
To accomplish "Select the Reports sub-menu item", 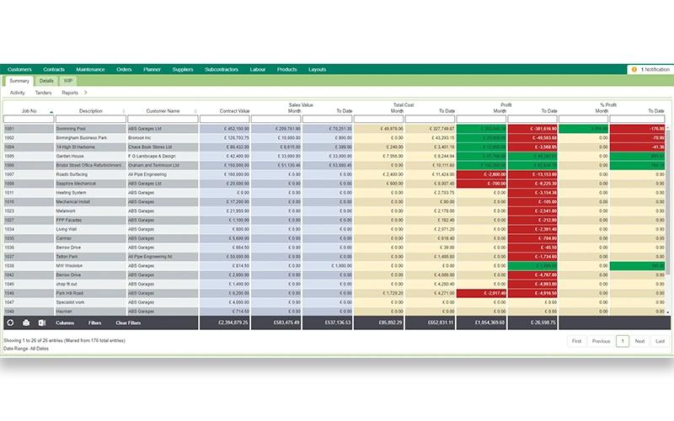I will [x=70, y=93].
